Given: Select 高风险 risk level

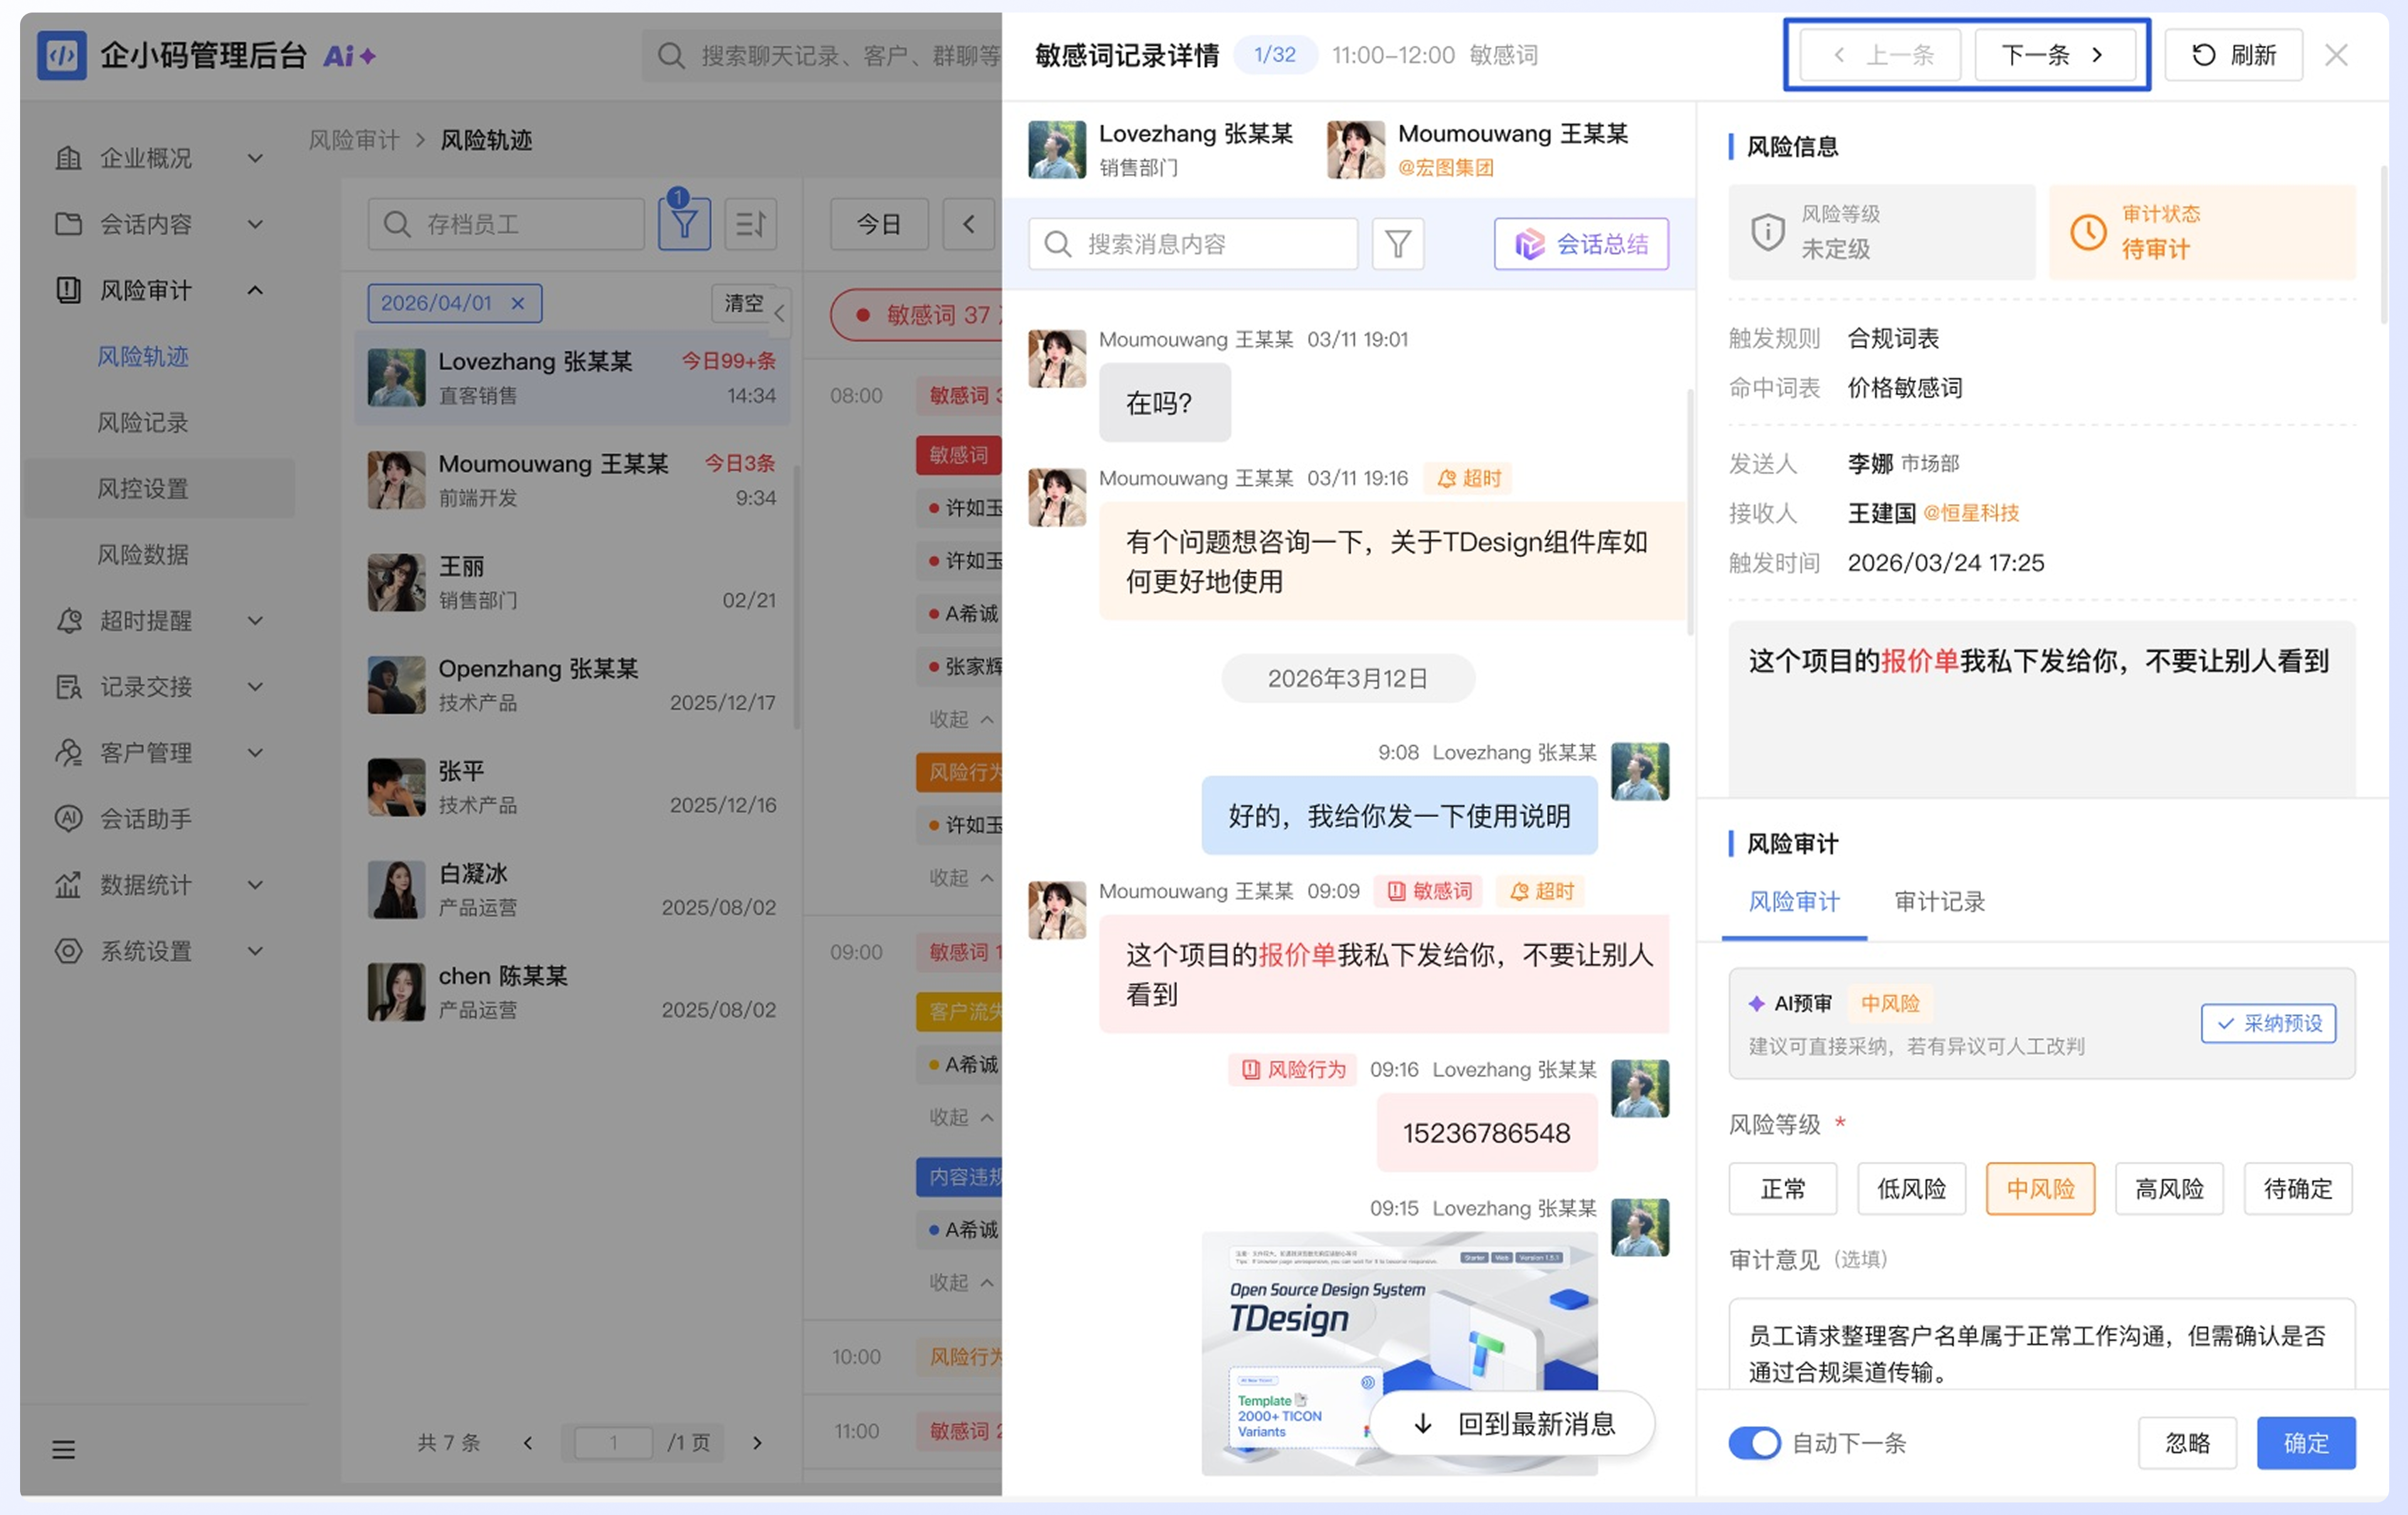Looking at the screenshot, I should coord(2169,1188).
